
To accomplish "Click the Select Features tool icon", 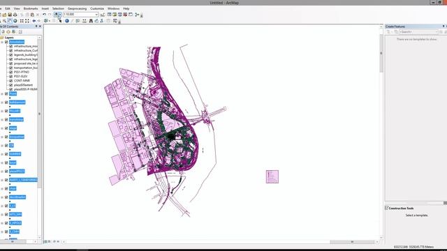I will click(46, 21).
